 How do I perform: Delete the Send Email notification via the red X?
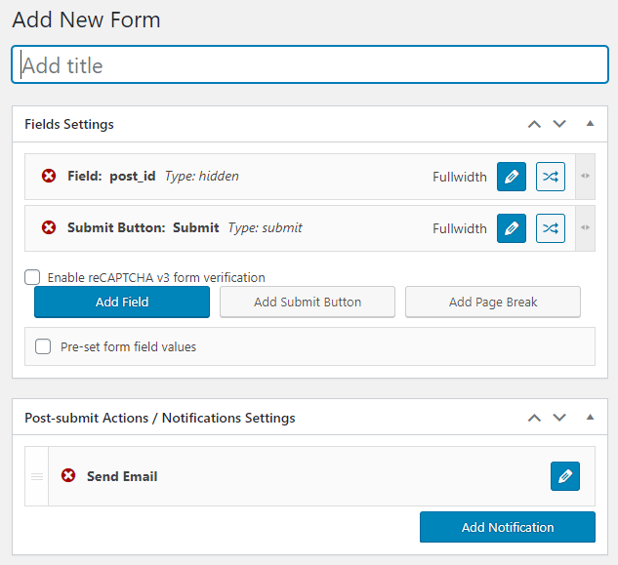click(68, 475)
